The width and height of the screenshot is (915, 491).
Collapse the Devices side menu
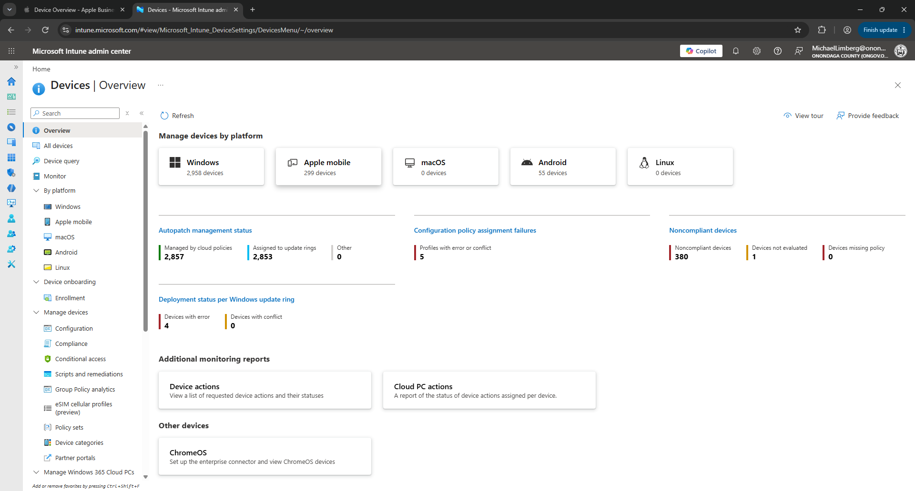[x=142, y=113]
